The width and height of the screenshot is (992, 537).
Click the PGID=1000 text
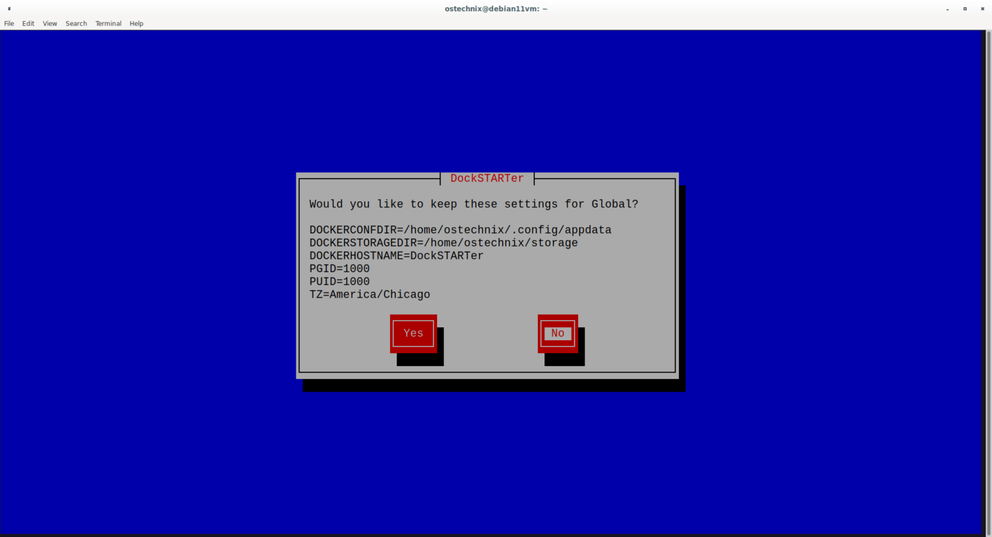(339, 268)
